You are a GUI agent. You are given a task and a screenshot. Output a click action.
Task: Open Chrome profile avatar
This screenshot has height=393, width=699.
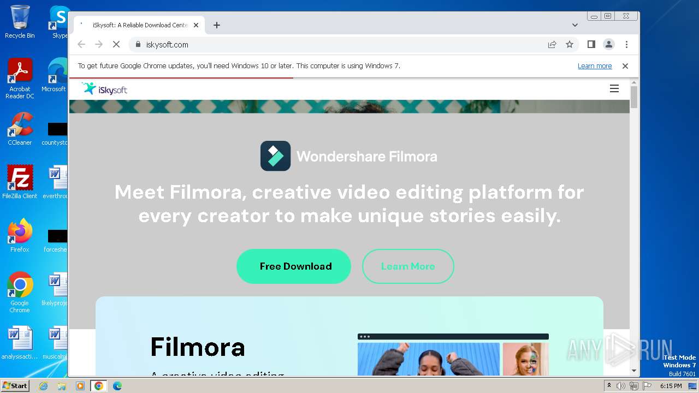coord(608,44)
